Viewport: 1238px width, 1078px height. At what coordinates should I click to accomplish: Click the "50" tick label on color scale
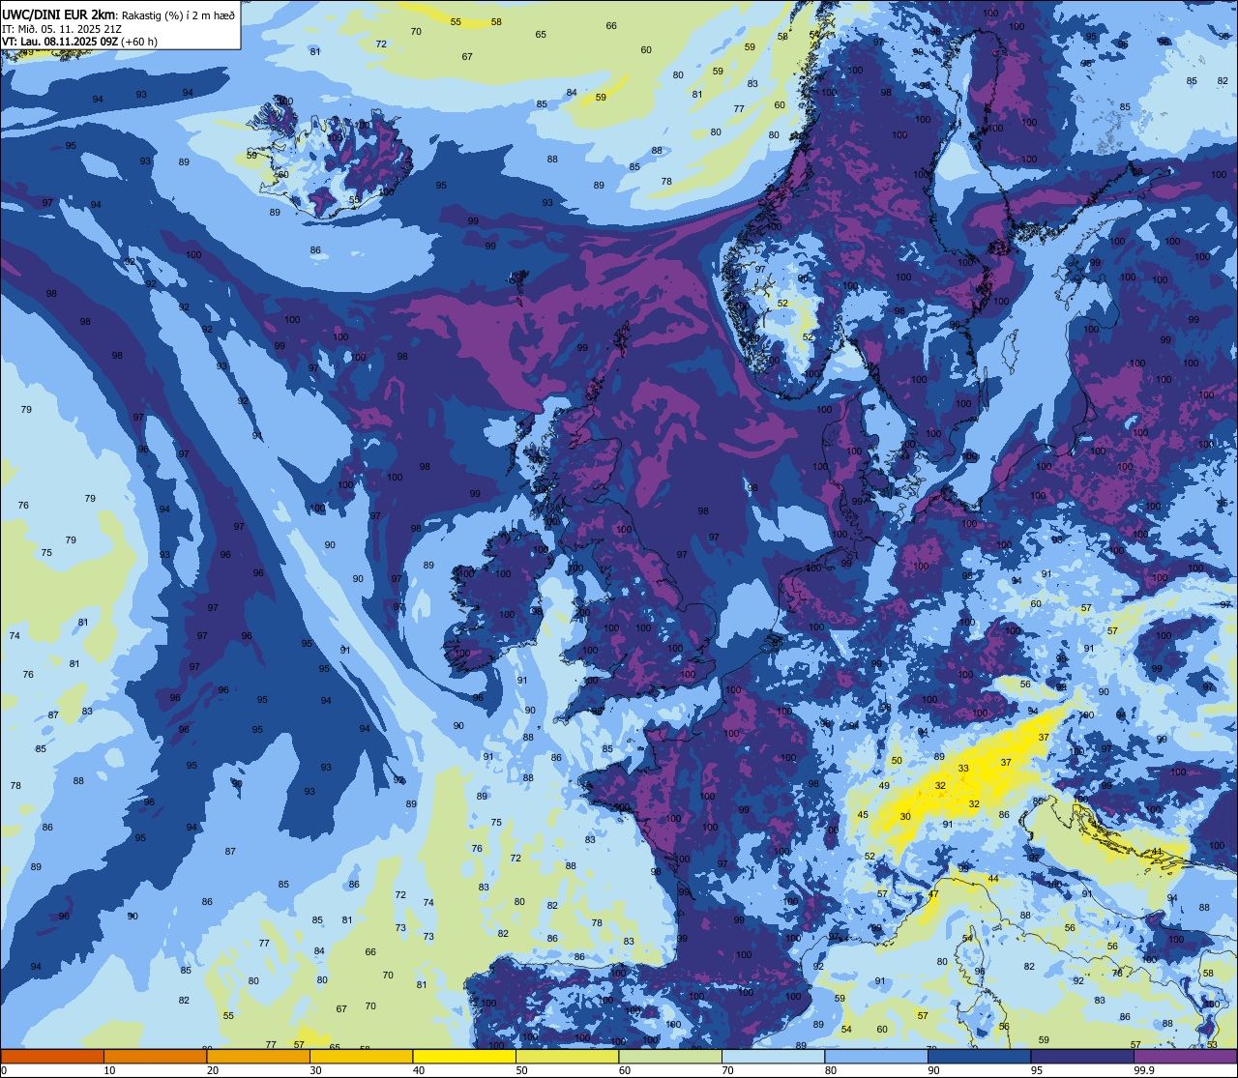point(522,1070)
